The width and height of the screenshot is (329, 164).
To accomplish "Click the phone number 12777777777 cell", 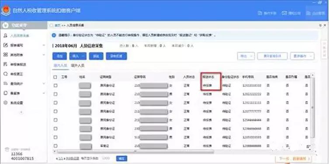I will pos(252,111).
